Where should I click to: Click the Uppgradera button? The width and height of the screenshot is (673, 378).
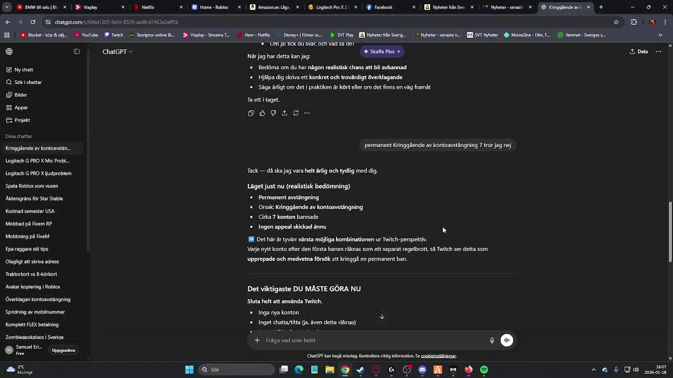(x=64, y=350)
